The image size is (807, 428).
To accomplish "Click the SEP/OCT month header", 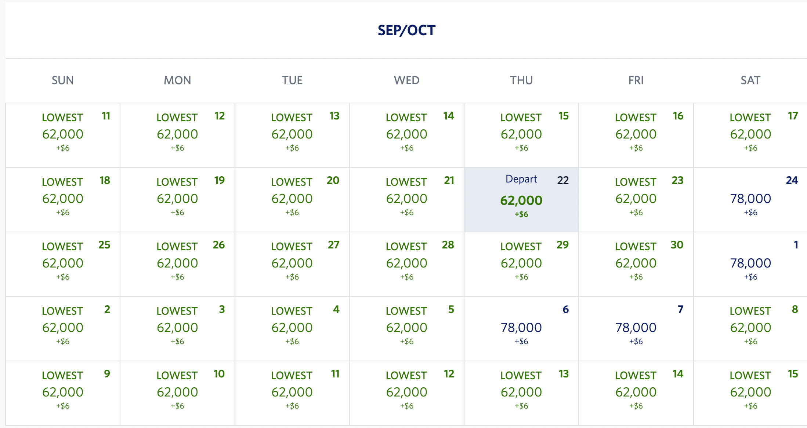I will [406, 30].
